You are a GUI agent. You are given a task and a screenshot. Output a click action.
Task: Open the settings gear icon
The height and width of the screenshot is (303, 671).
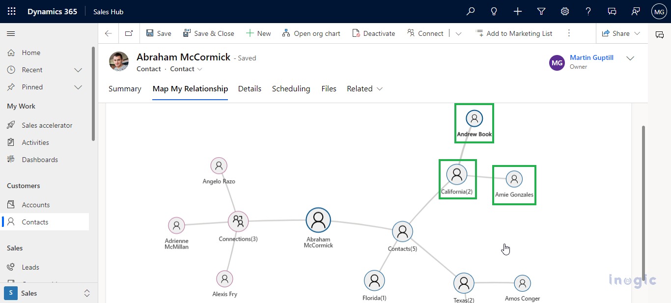coord(565,11)
